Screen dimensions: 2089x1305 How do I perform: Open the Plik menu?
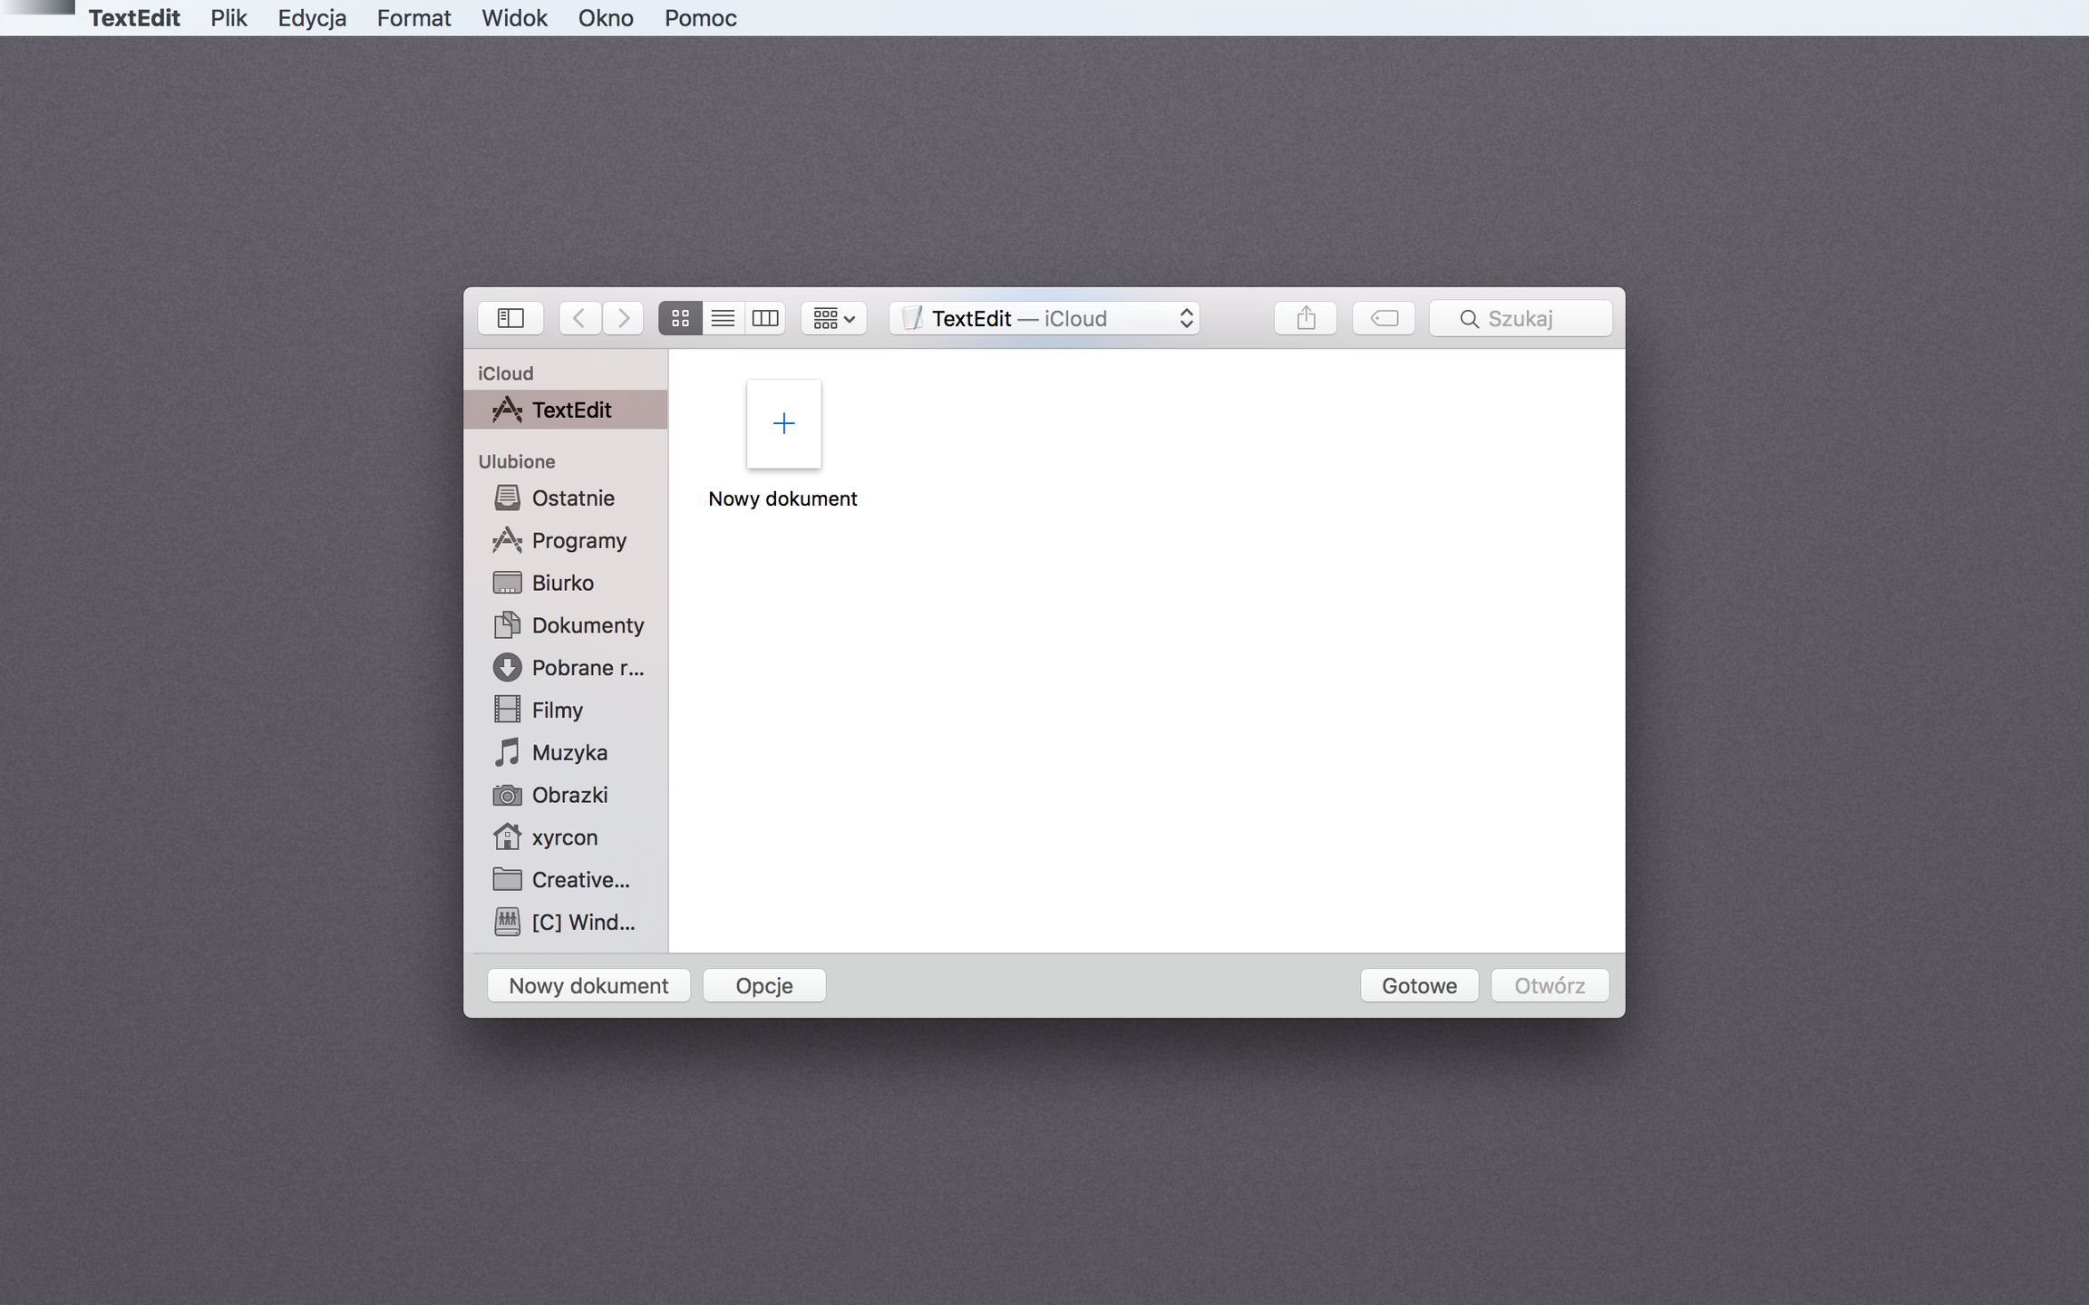tap(228, 18)
